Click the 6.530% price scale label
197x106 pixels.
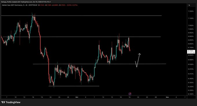tap(191, 65)
